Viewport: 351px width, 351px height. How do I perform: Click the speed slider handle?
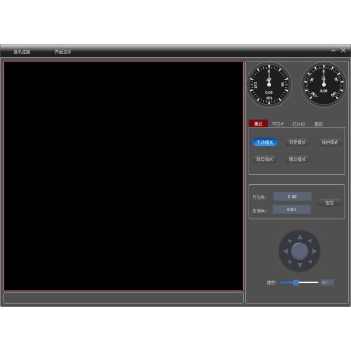(296, 283)
